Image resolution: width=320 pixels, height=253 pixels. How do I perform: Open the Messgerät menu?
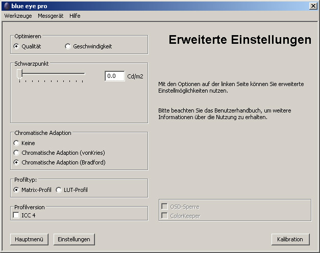pyautogui.click(x=51, y=16)
